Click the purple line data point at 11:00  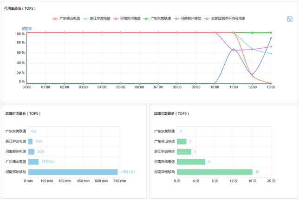[234, 50]
